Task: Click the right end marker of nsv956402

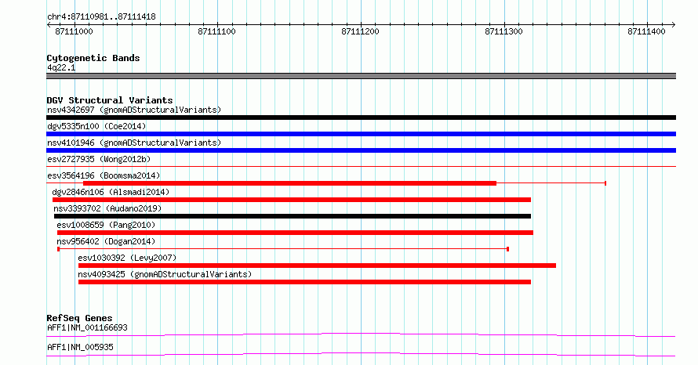Action: tap(508, 249)
